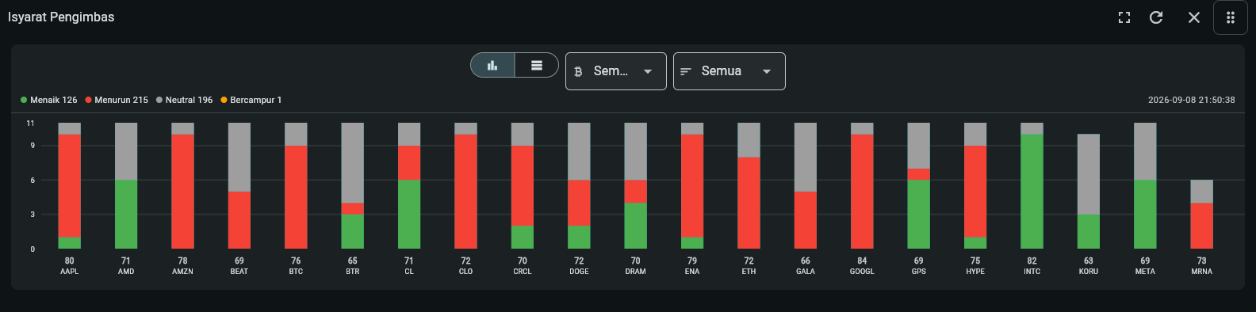Viewport: 1256px width, 312px height.
Task: Switch to list table view
Action: coord(537,65)
